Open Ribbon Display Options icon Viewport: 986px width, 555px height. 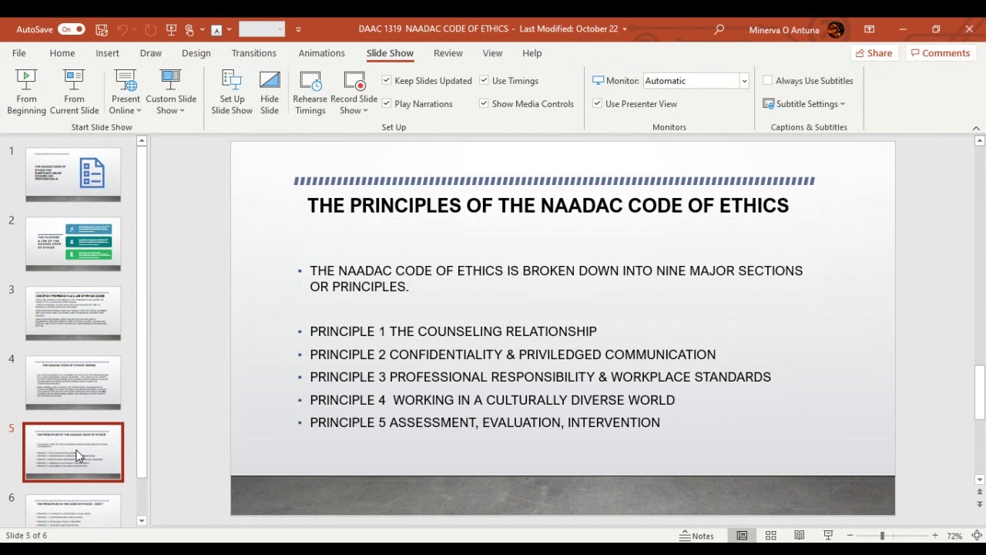pyautogui.click(x=869, y=29)
